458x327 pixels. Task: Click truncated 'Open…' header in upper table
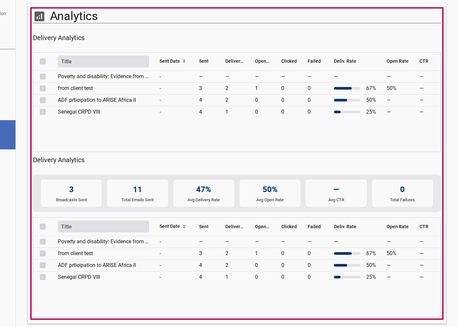(262, 61)
